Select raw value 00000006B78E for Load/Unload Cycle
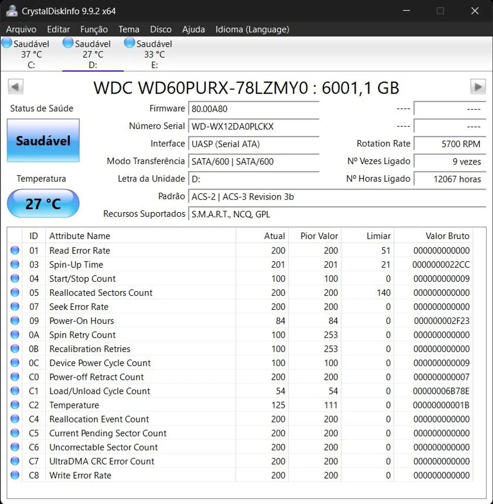The image size is (493, 504). [x=441, y=391]
